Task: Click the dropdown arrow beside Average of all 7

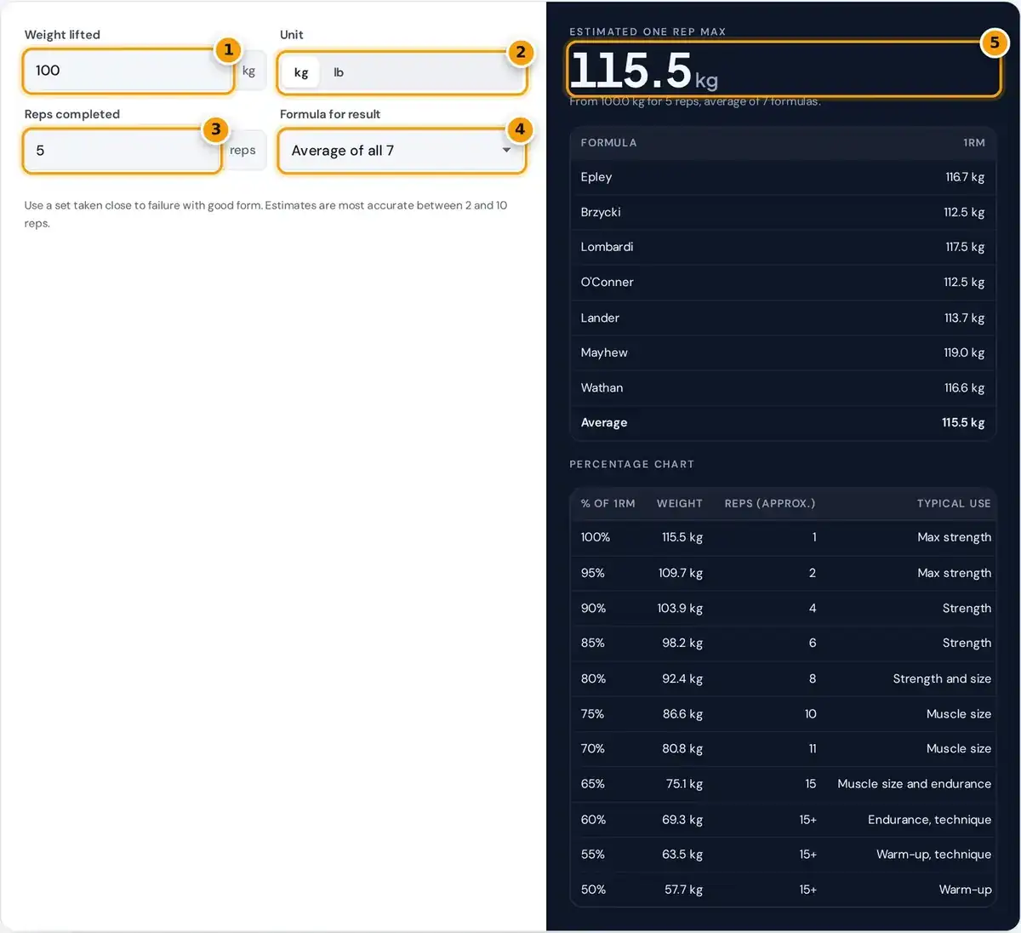Action: 506,151
